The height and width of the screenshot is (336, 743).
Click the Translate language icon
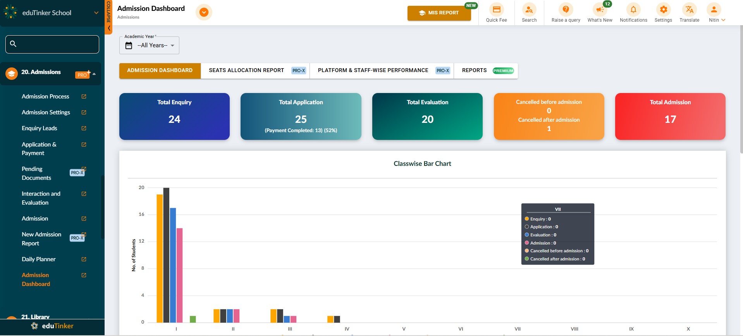point(689,10)
